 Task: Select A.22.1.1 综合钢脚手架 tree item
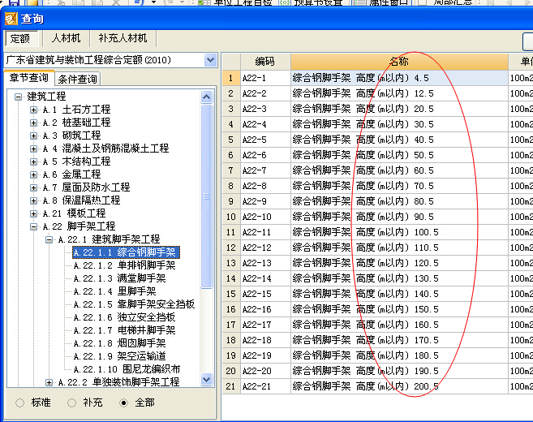pos(126,252)
